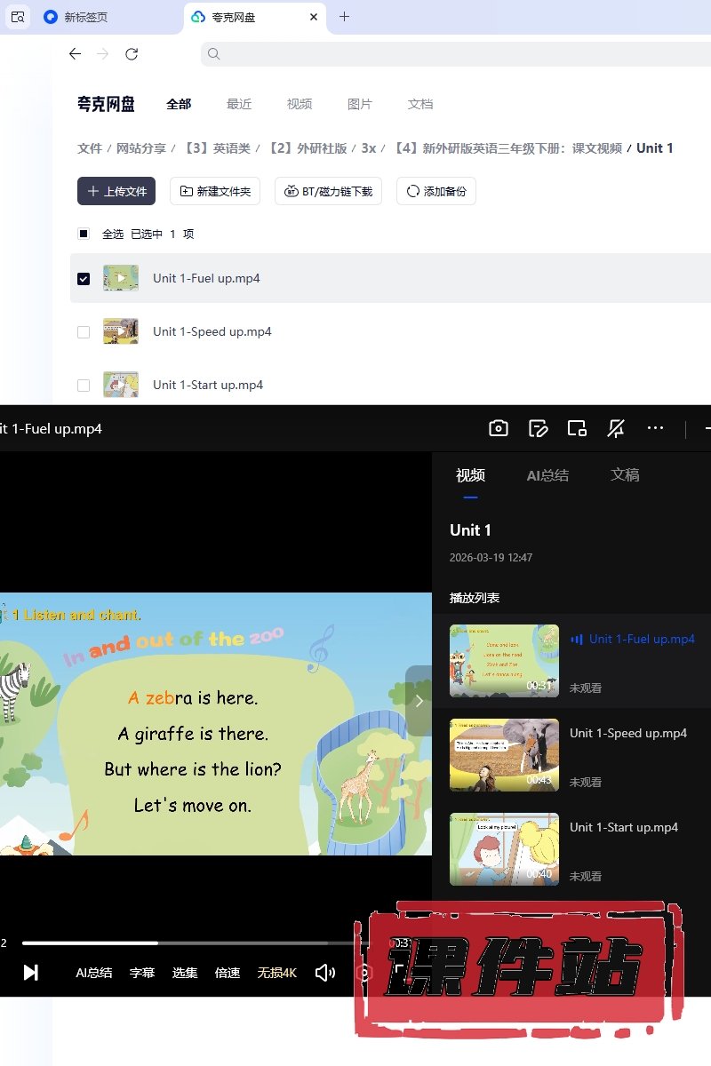Mute the video volume speaker icon
The width and height of the screenshot is (711, 1066).
point(325,973)
